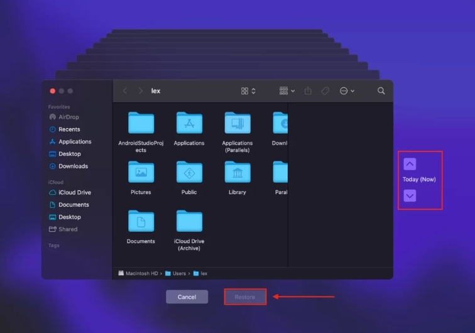
Task: Select iCloud Drive in the sidebar
Action: [x=74, y=192]
